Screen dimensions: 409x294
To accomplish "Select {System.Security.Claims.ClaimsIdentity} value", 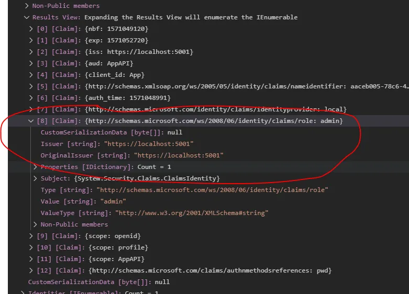I will (x=147, y=178).
